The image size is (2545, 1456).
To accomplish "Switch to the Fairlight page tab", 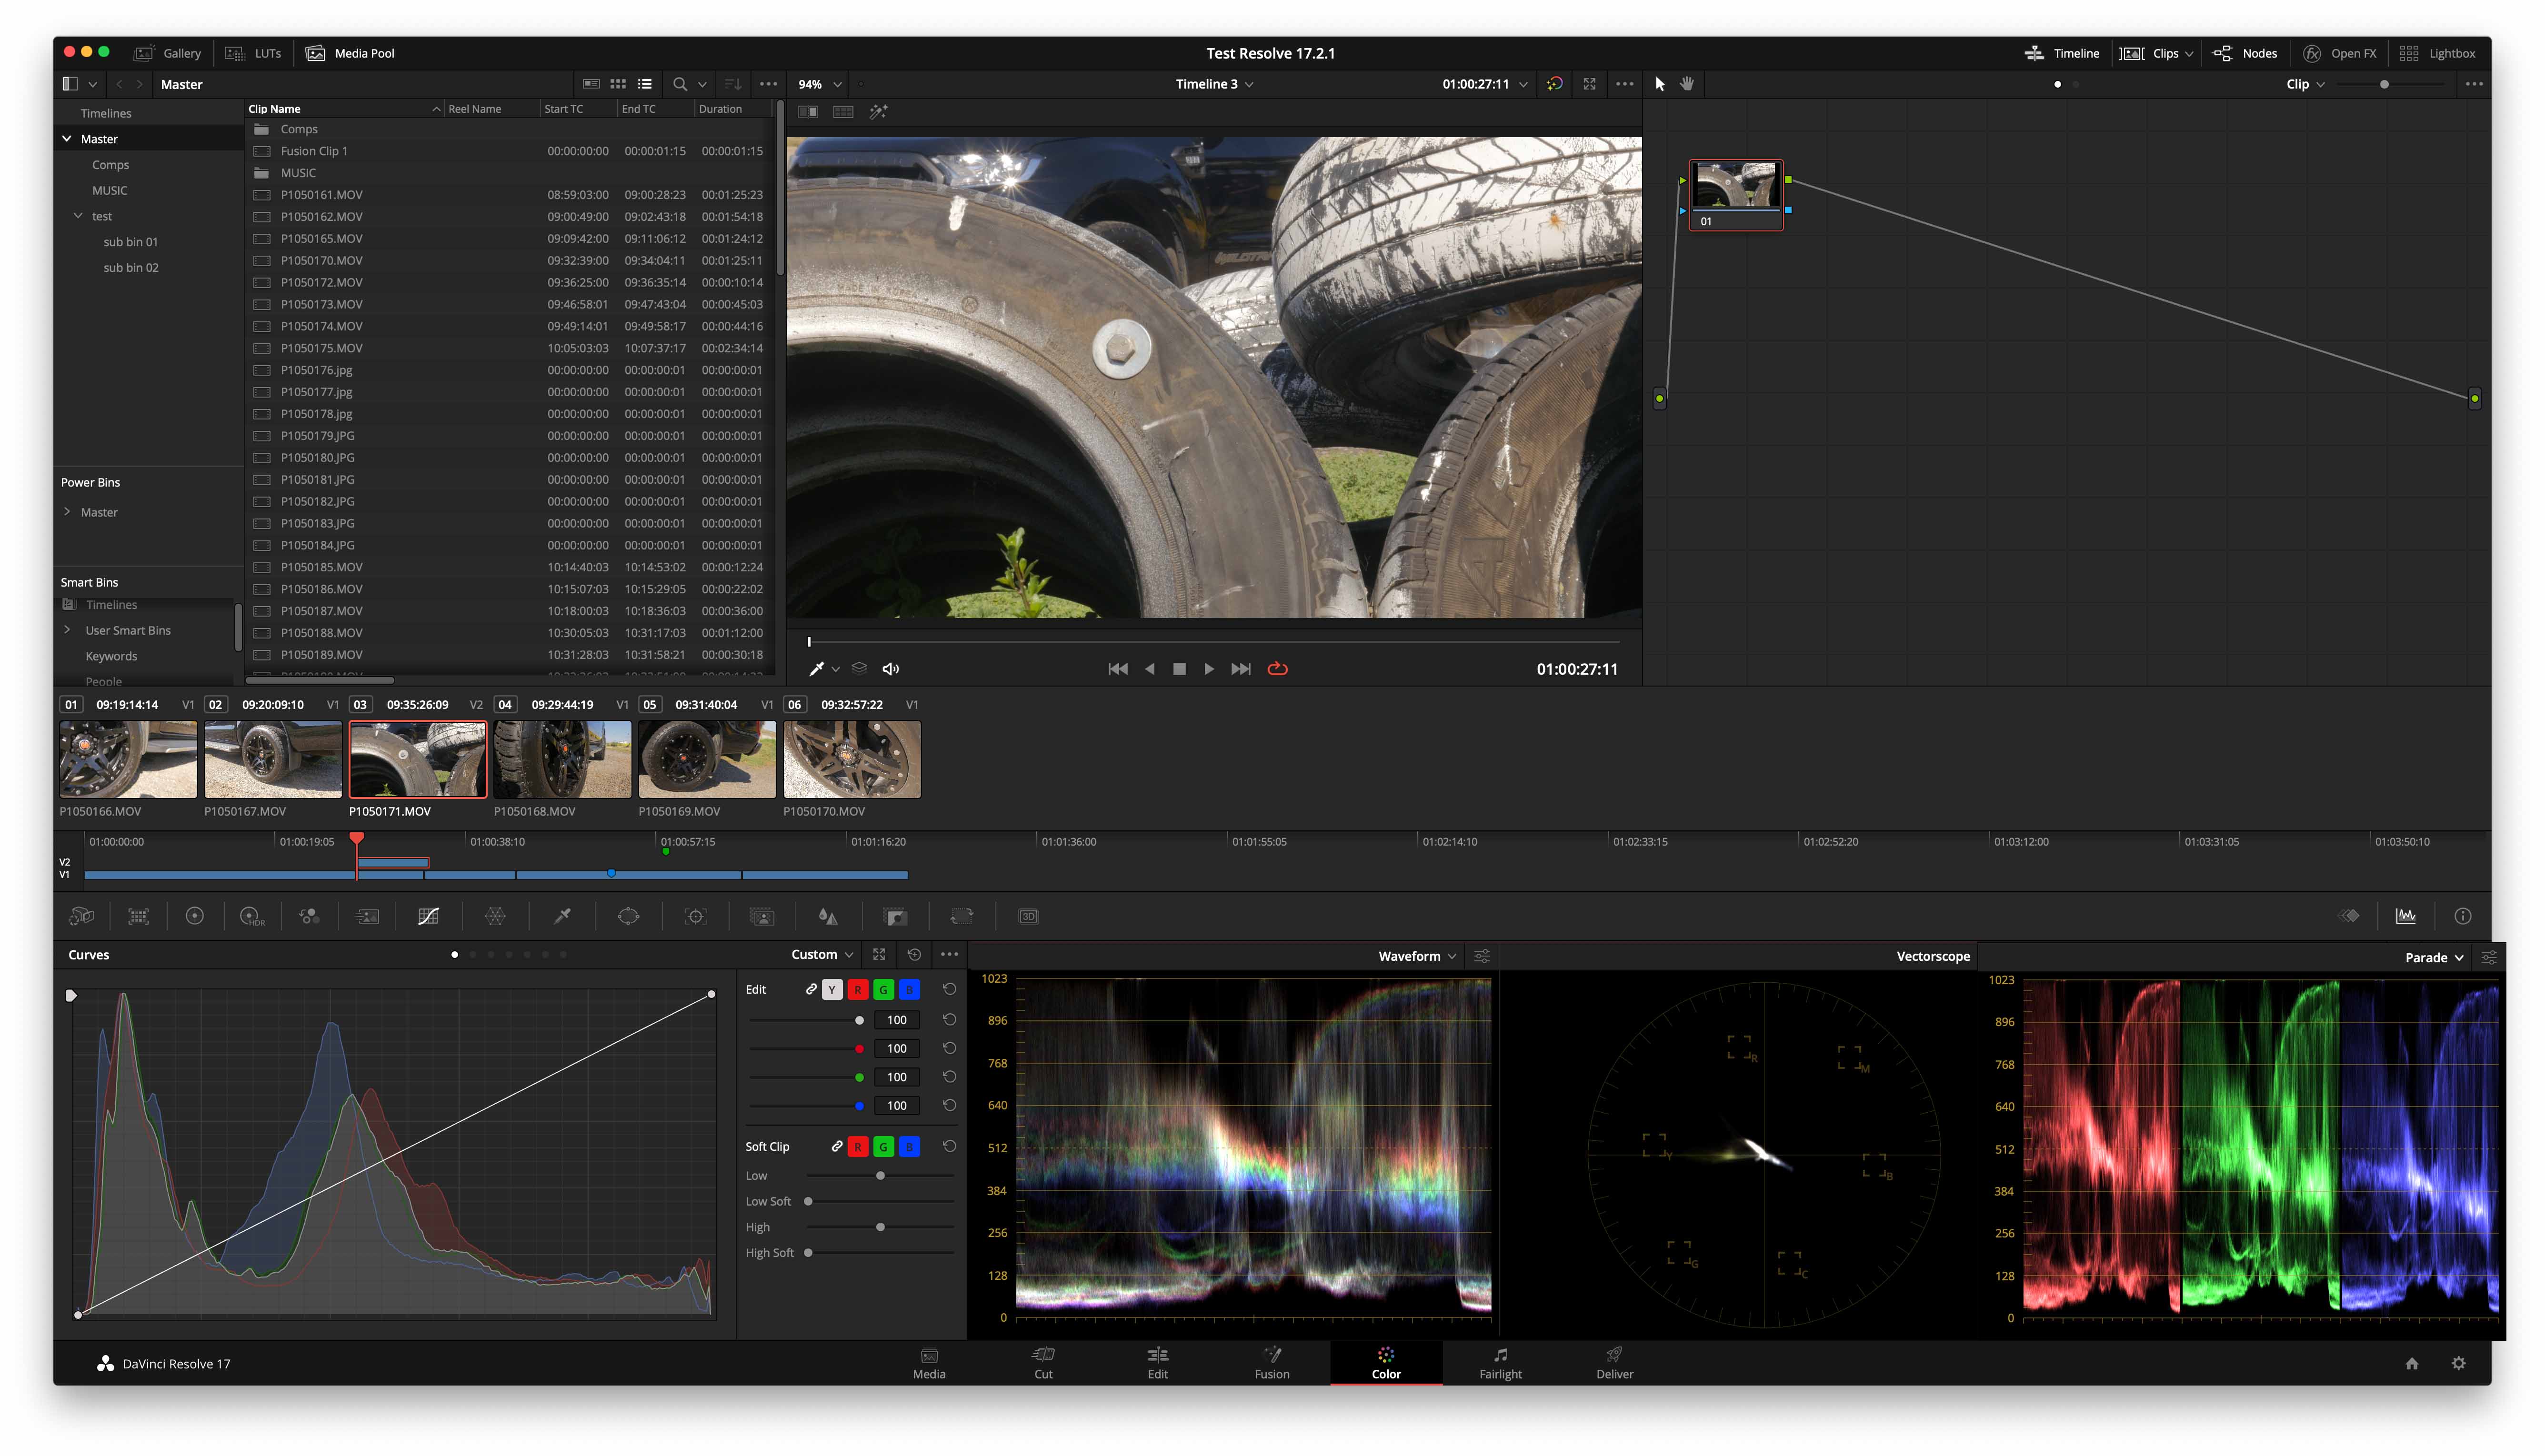I will [1500, 1363].
